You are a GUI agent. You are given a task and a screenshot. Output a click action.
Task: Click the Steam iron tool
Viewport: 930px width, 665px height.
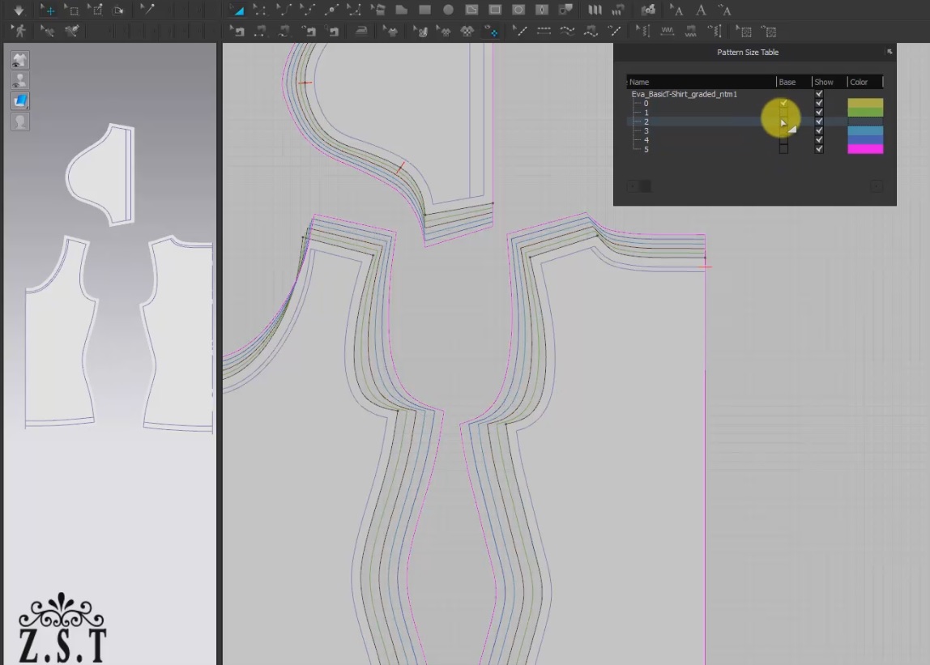tap(361, 32)
